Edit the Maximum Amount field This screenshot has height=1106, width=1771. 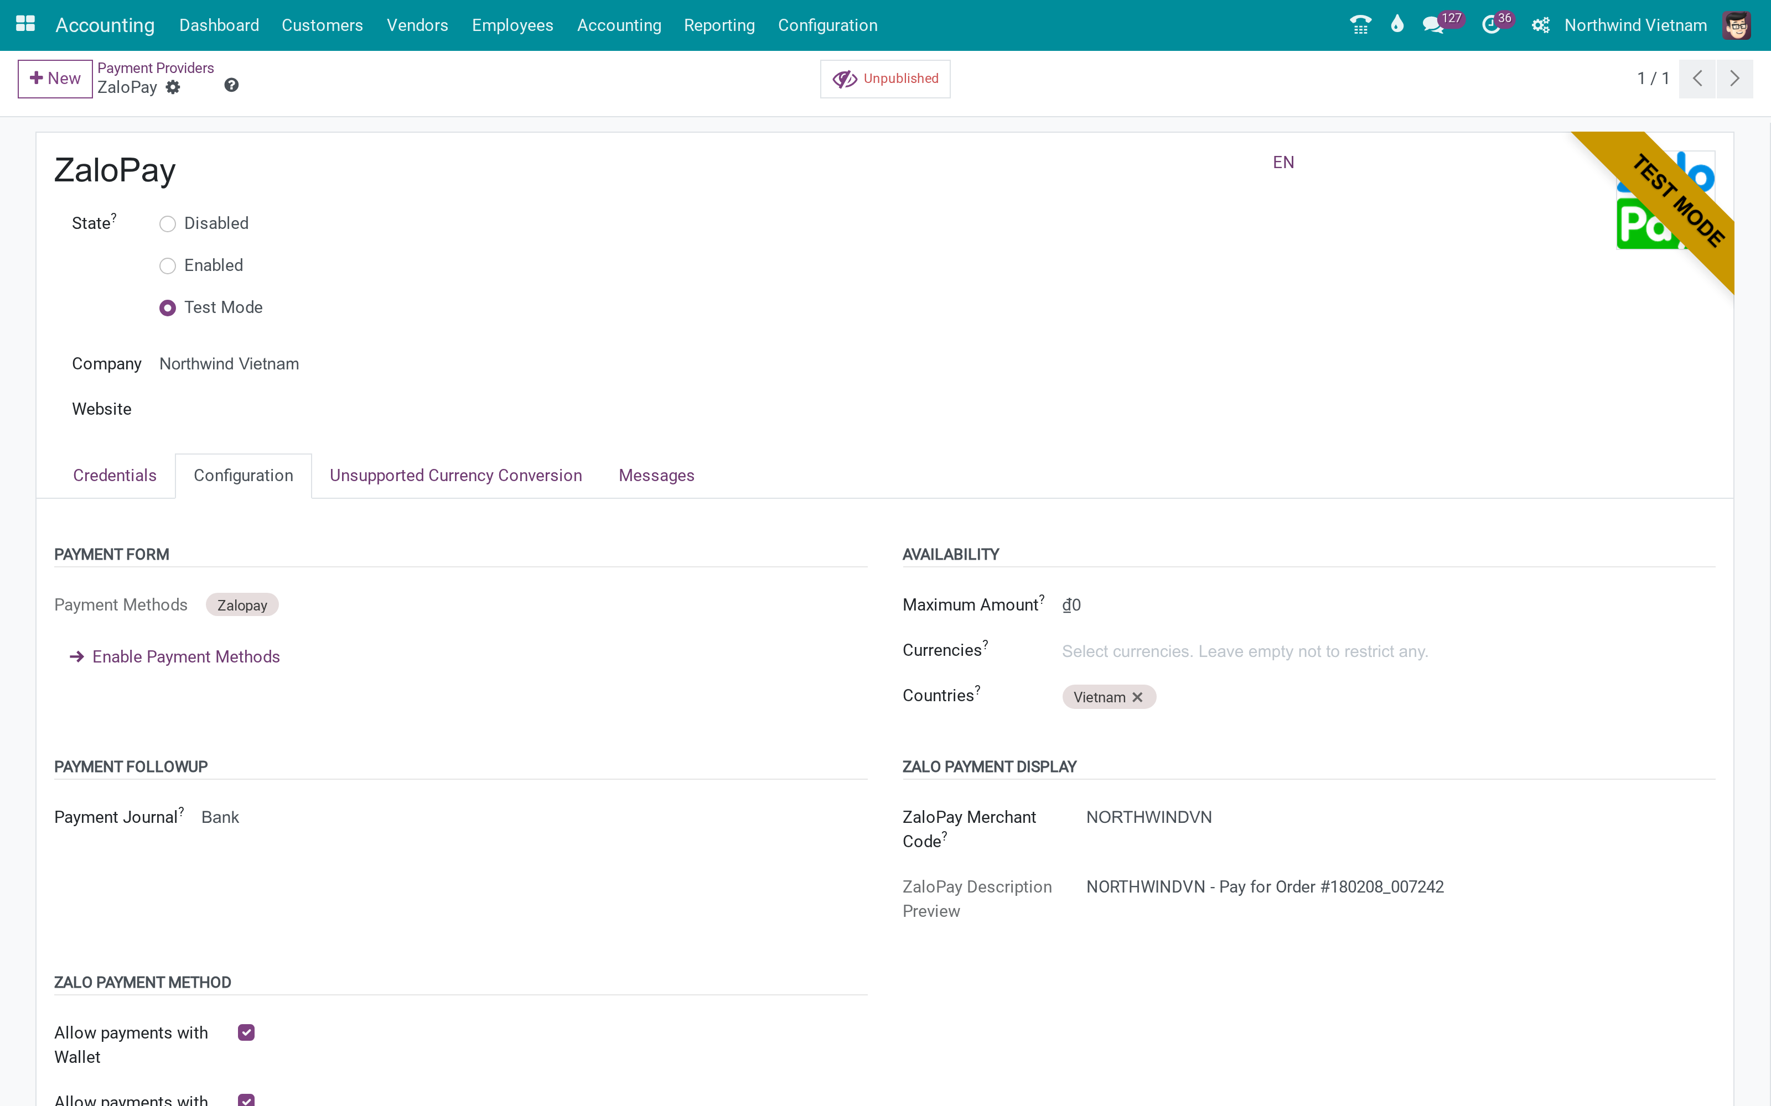point(1388,605)
